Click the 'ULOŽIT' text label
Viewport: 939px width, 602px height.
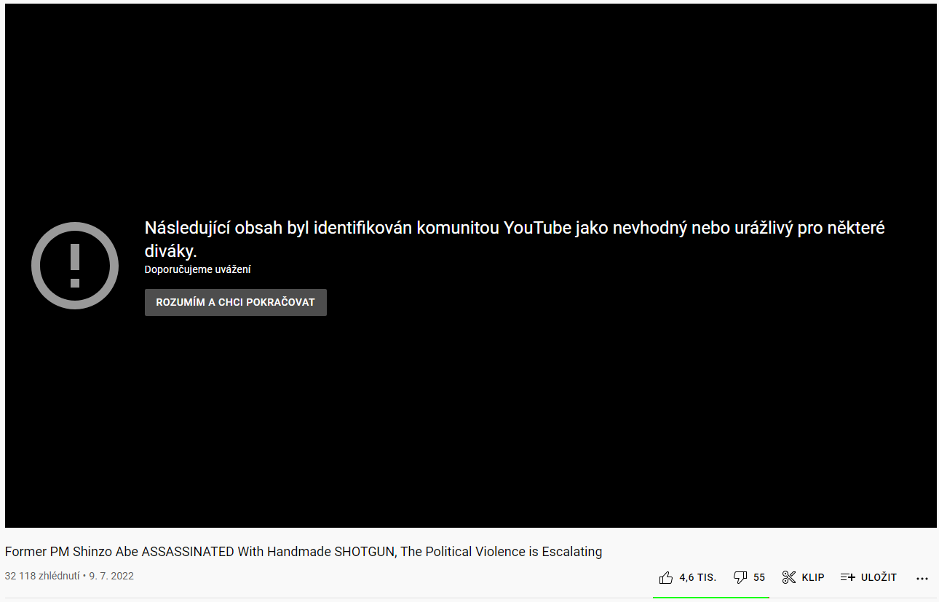(x=879, y=577)
